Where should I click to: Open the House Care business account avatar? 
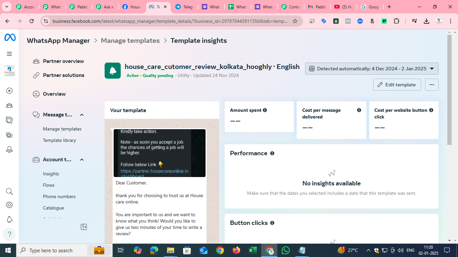9,71
